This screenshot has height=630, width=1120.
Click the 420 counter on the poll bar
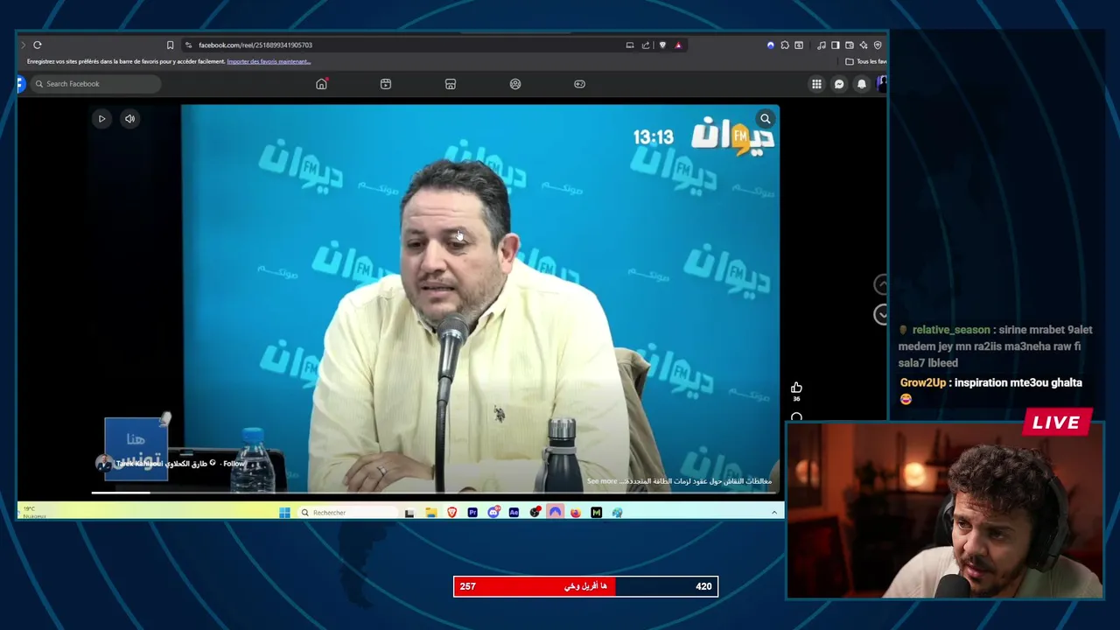tap(703, 586)
